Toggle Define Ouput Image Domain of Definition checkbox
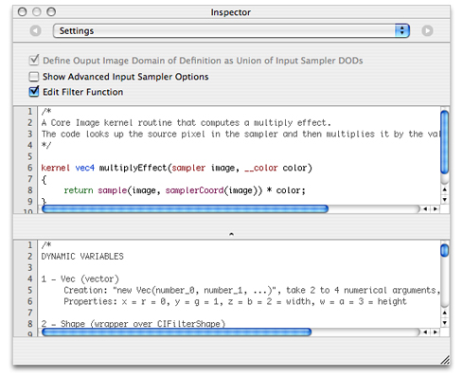 pos(34,60)
